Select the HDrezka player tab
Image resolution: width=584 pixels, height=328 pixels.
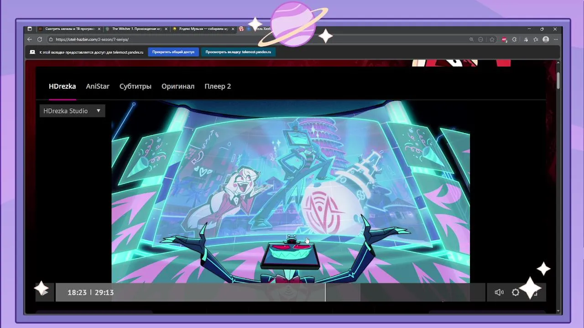[x=62, y=86]
